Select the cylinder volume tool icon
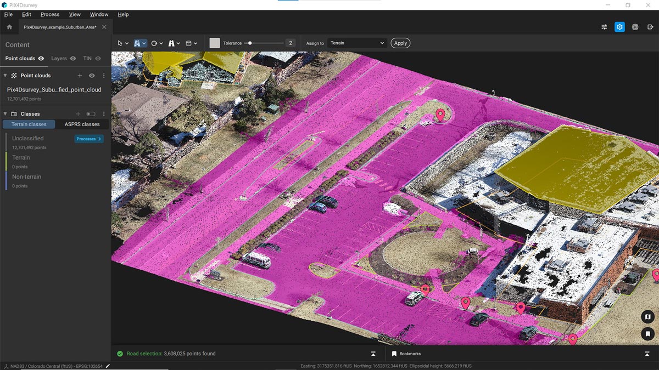Image resolution: width=659 pixels, height=370 pixels. point(188,43)
